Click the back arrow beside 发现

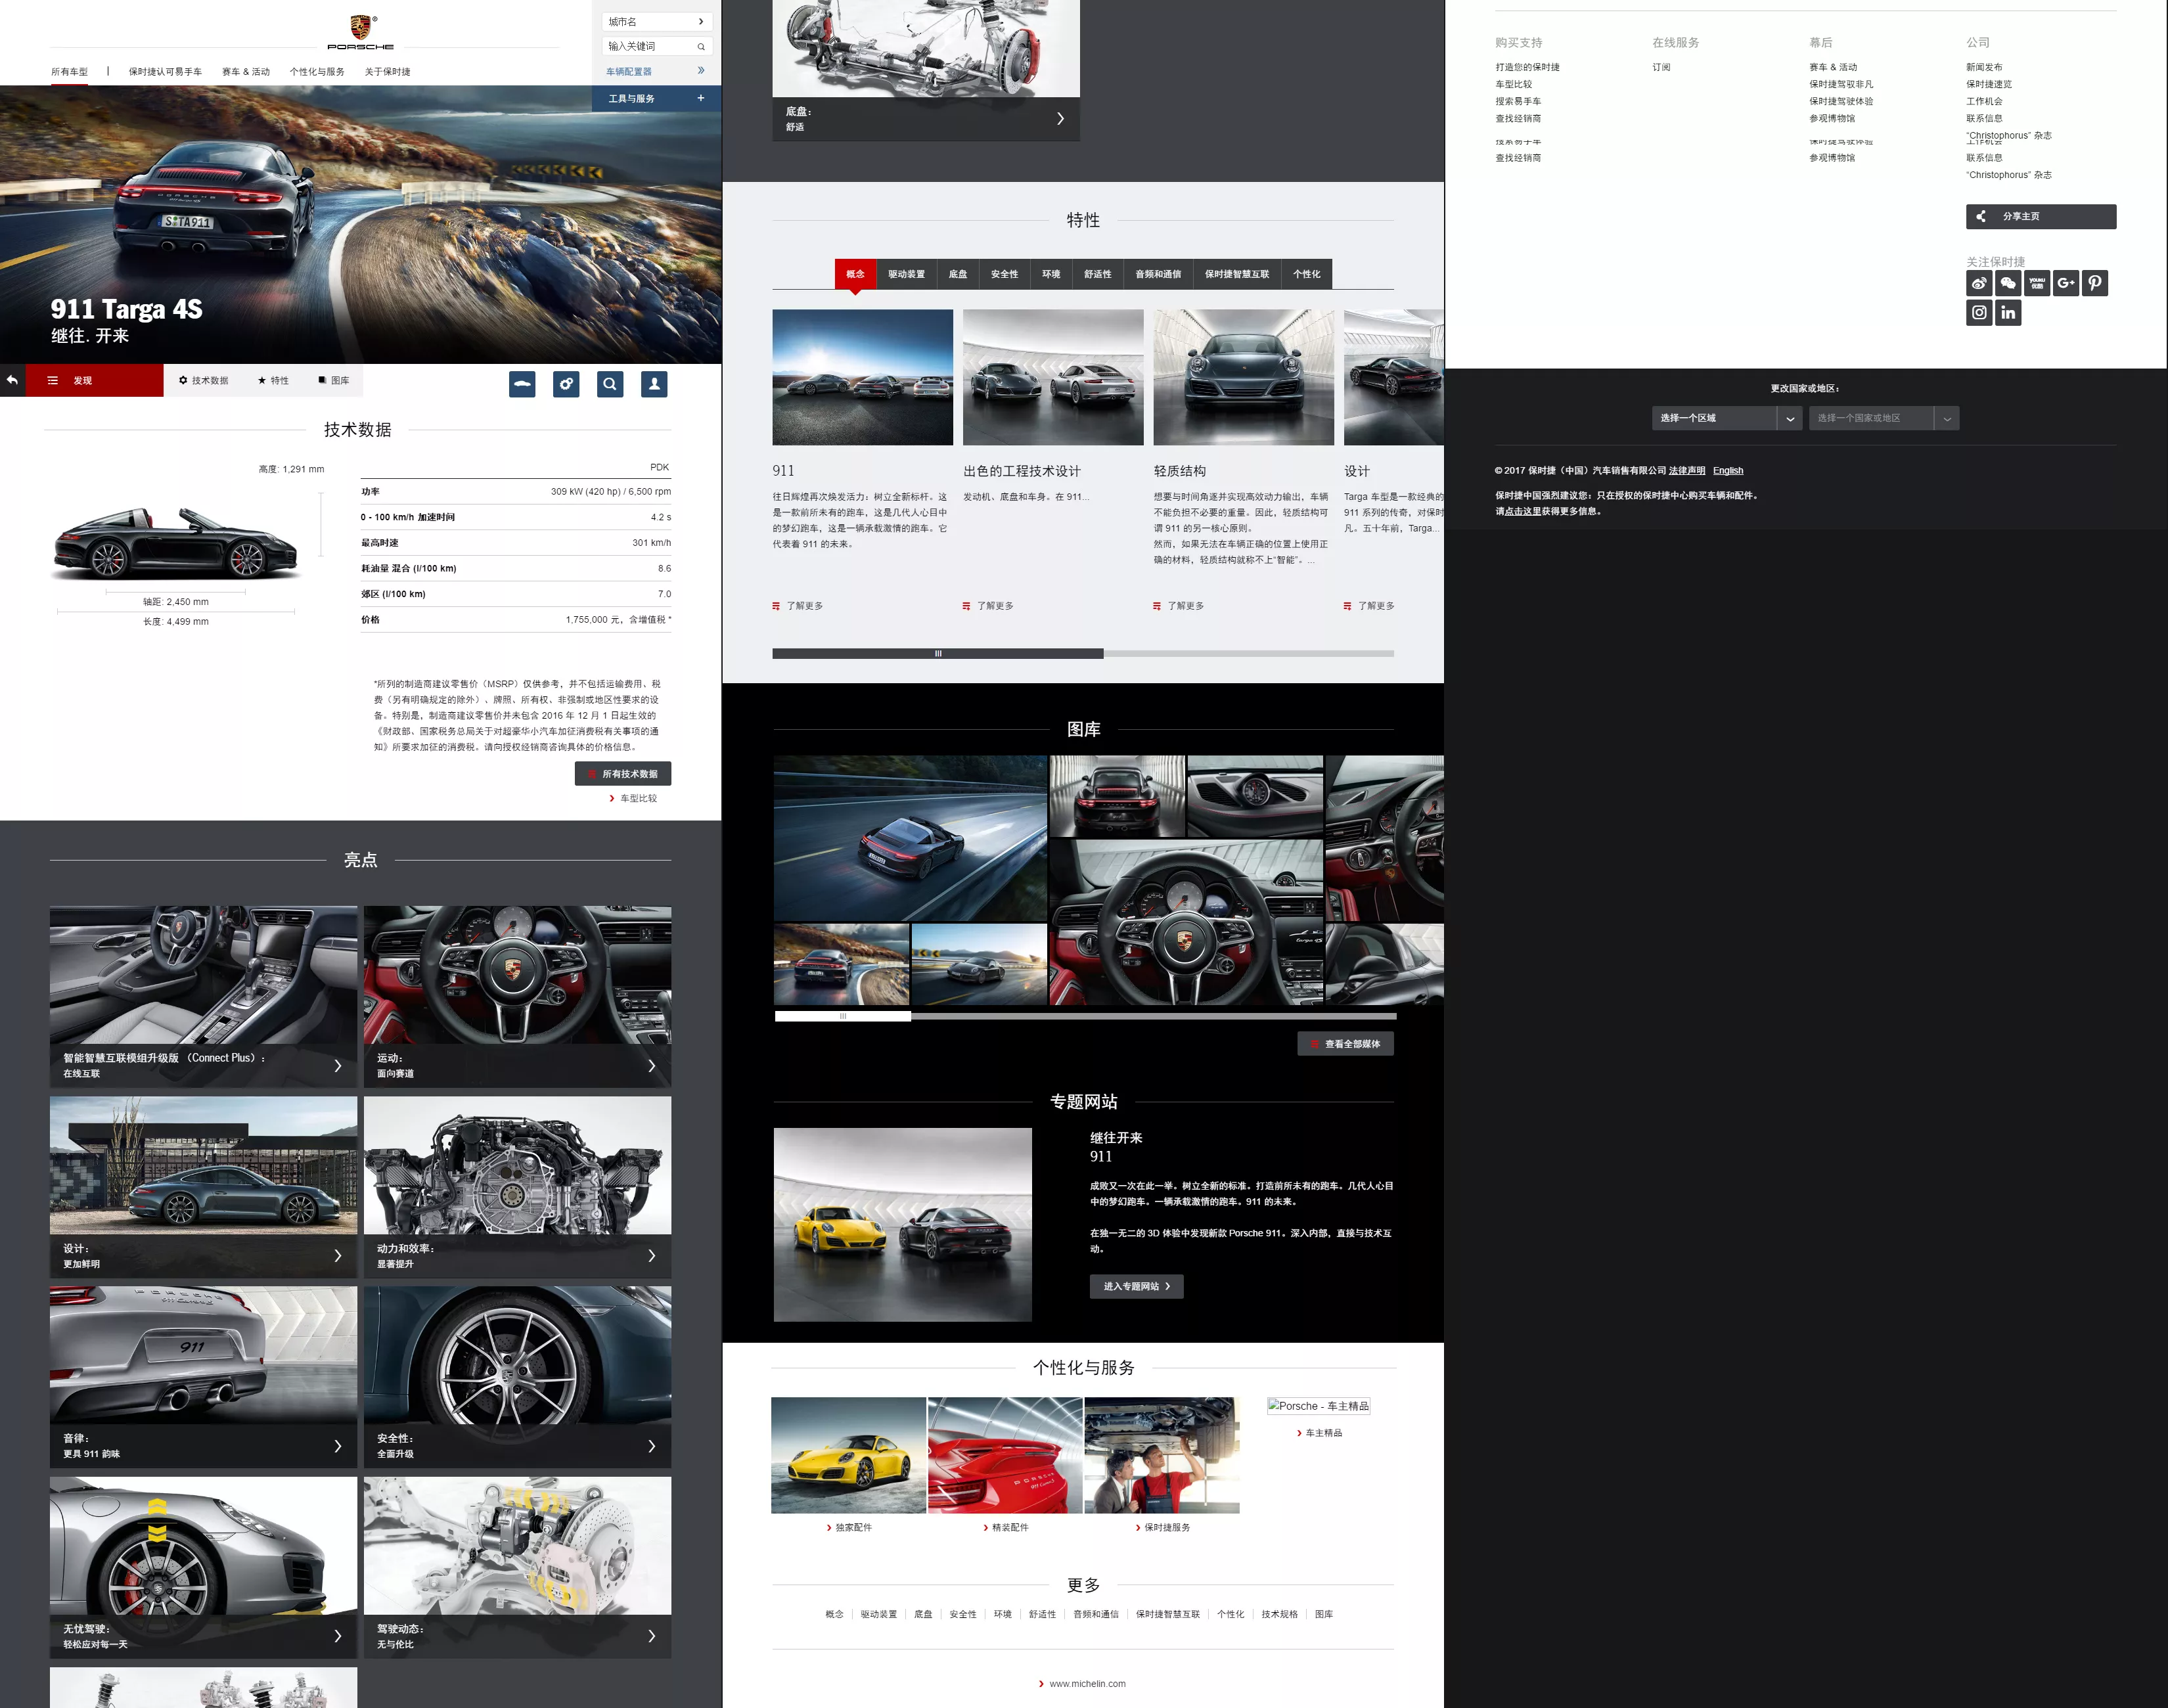point(12,380)
